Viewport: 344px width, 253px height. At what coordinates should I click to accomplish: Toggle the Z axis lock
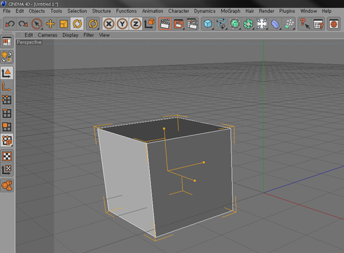(136, 24)
